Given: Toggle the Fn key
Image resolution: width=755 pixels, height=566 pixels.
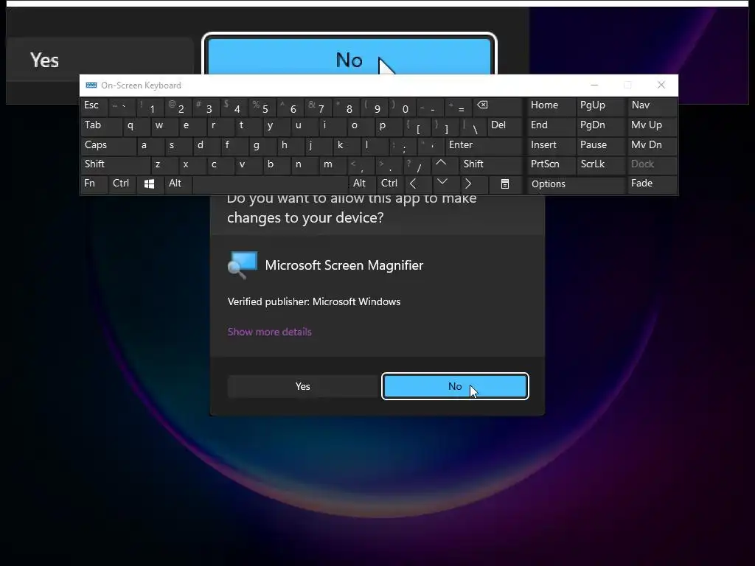Looking at the screenshot, I should tap(94, 184).
